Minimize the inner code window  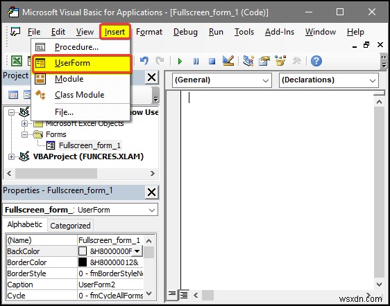click(x=355, y=46)
